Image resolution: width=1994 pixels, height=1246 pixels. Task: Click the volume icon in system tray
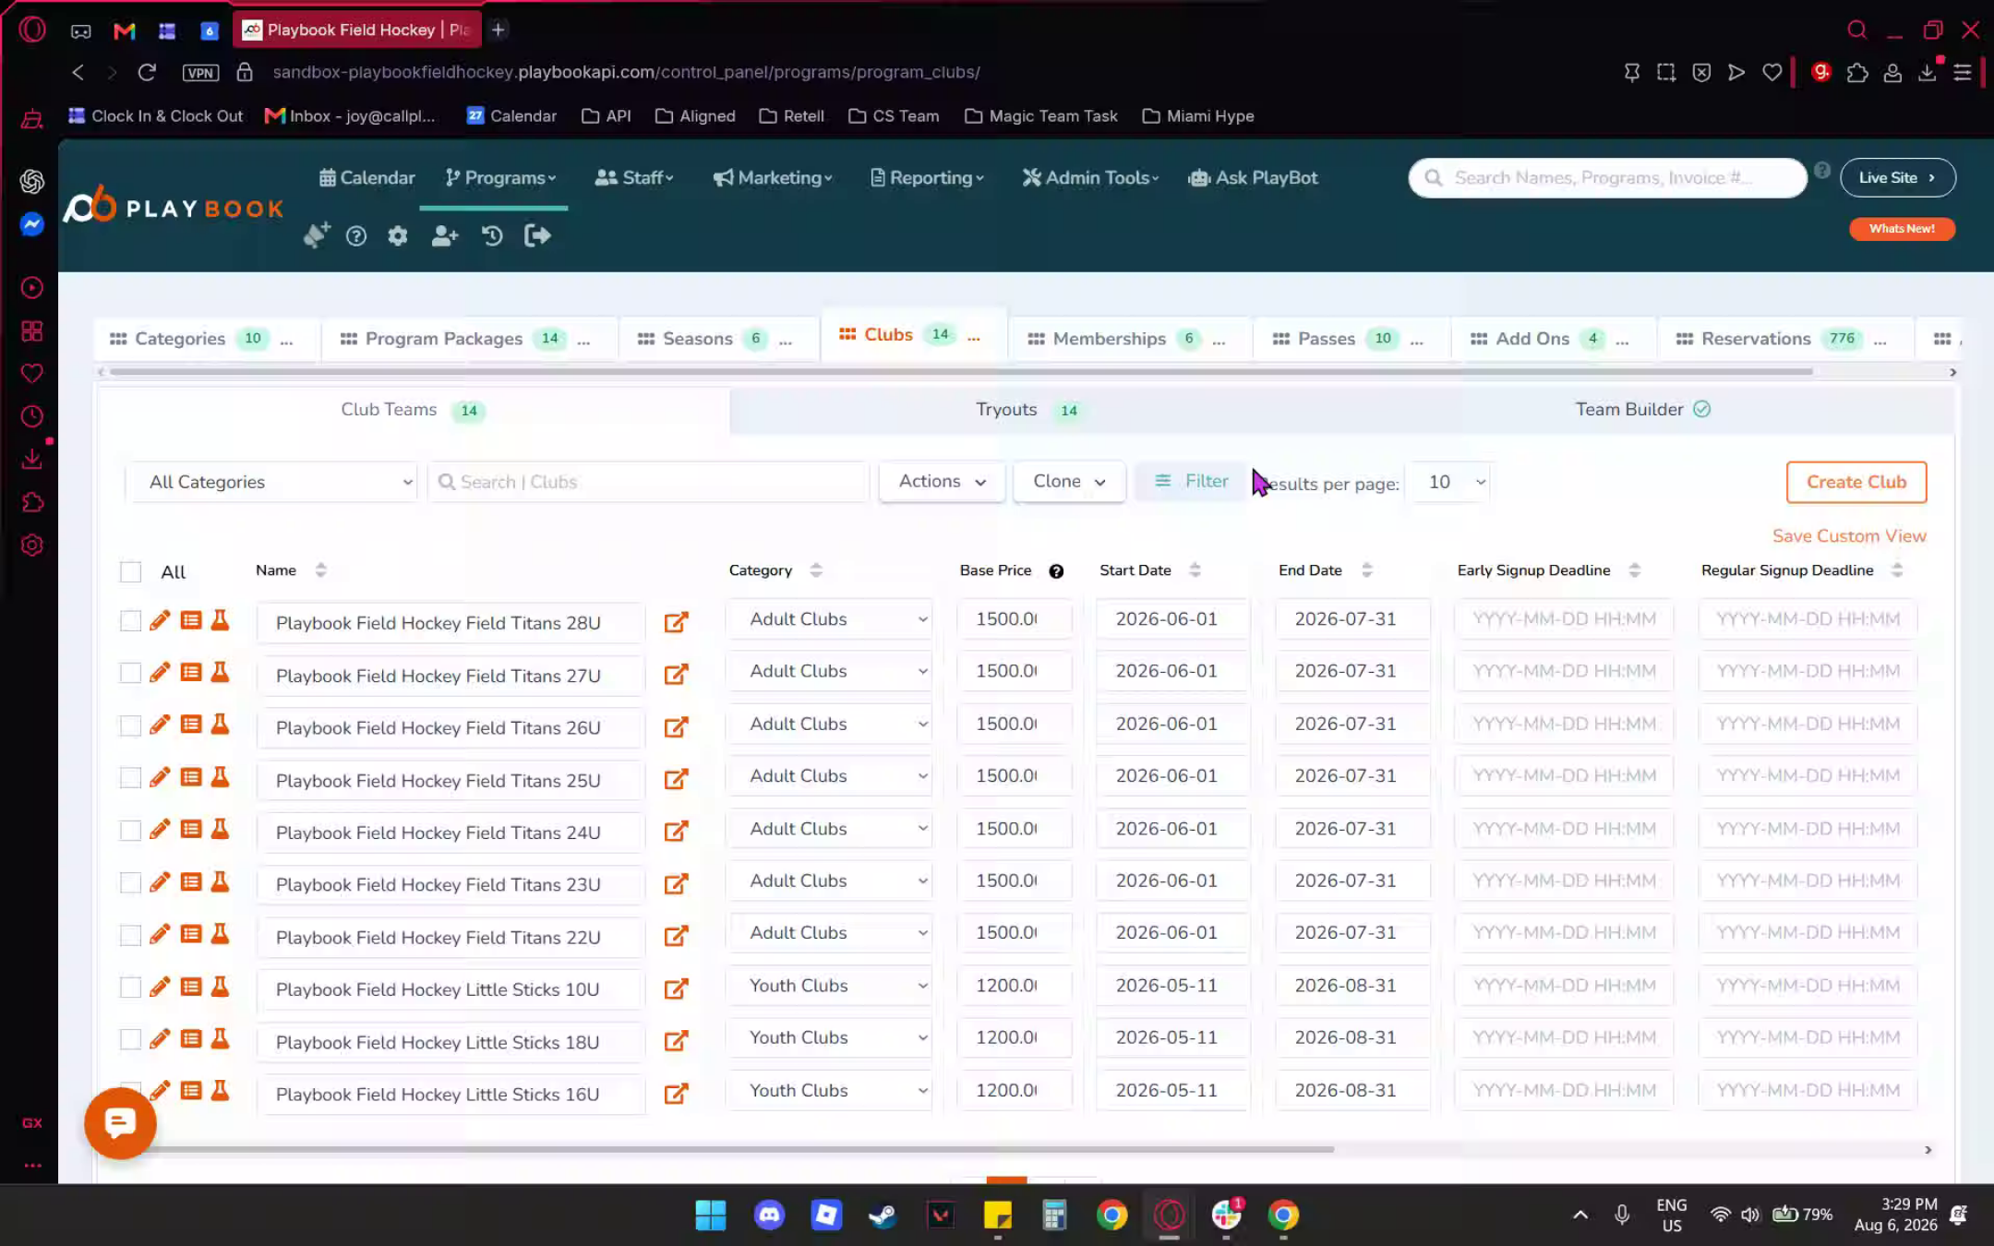(x=1749, y=1215)
